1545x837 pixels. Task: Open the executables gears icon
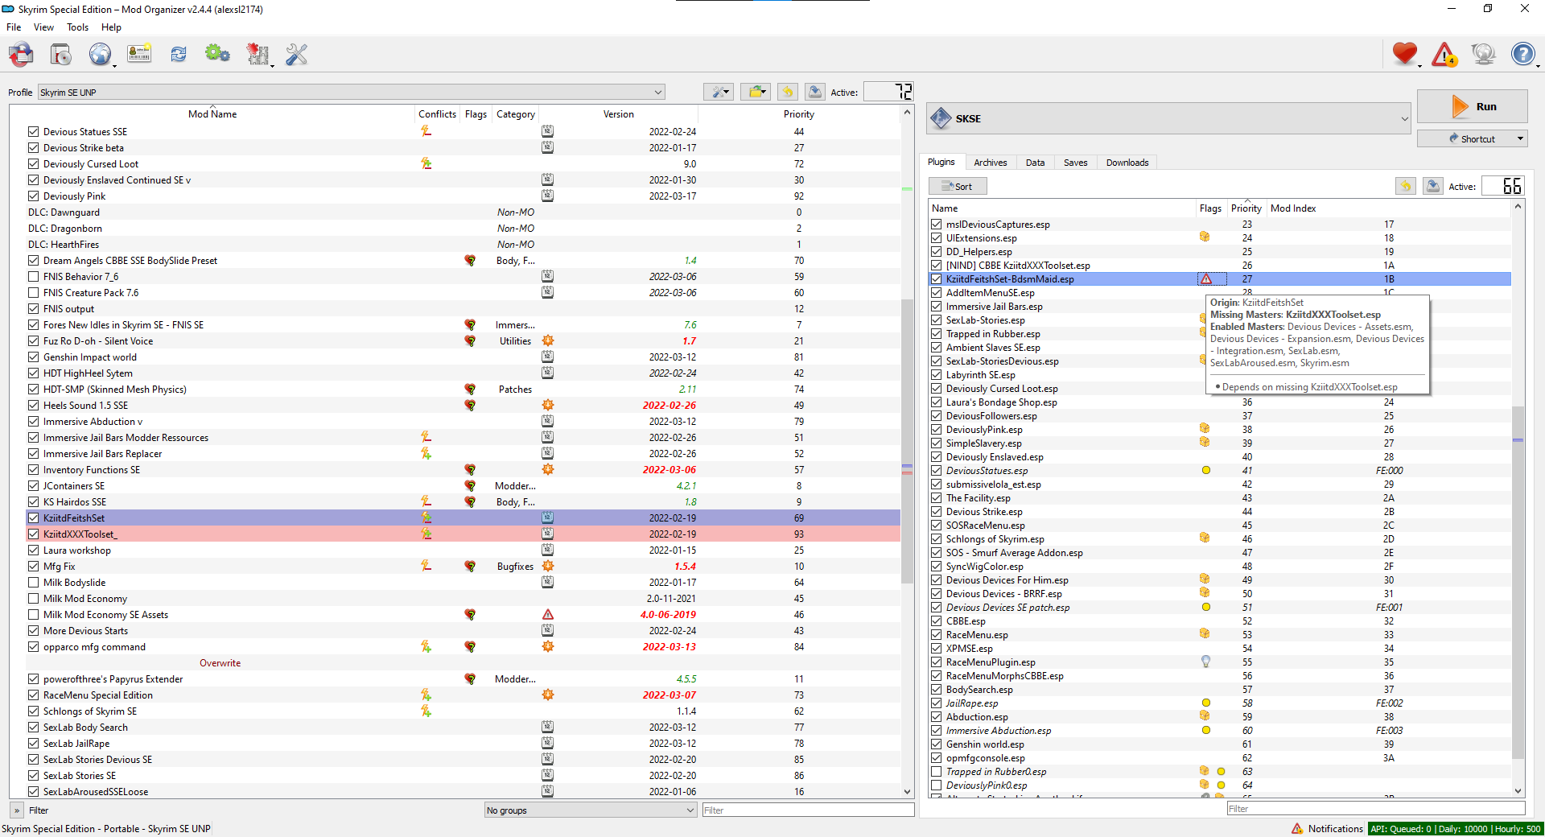tap(217, 55)
